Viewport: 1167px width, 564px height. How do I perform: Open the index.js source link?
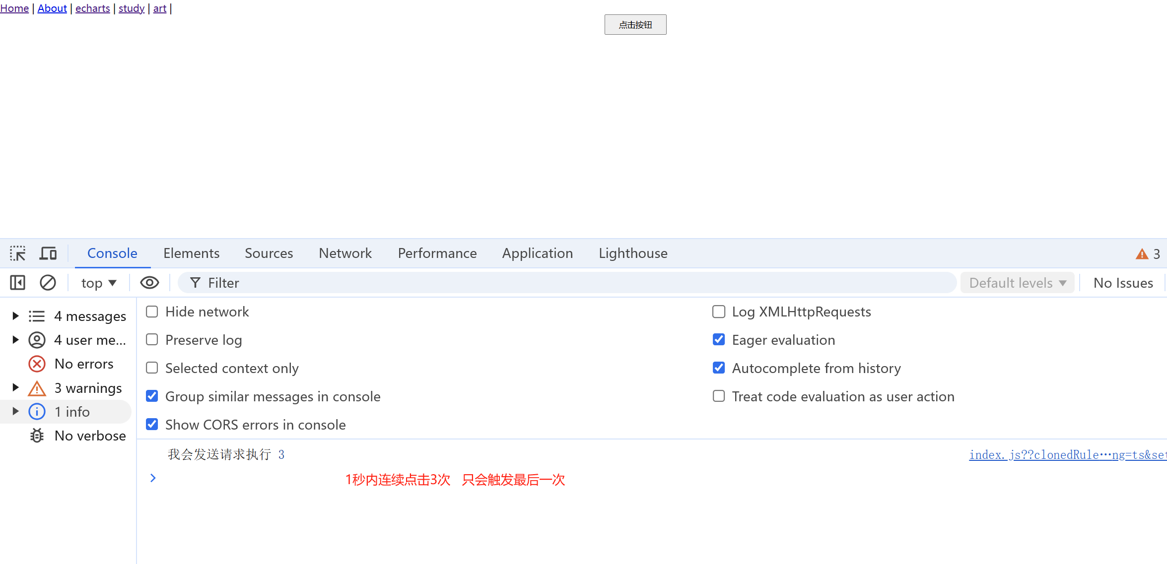coord(1067,455)
